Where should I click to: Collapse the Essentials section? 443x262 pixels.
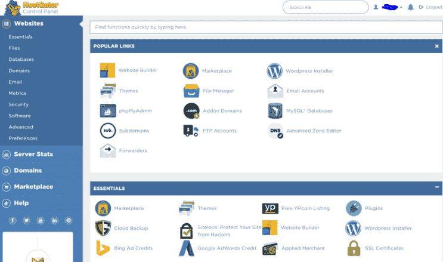click(437, 187)
